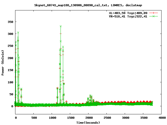
Task: Click x-axis tick label 3000
Action: pyautogui.click(x=126, y=118)
